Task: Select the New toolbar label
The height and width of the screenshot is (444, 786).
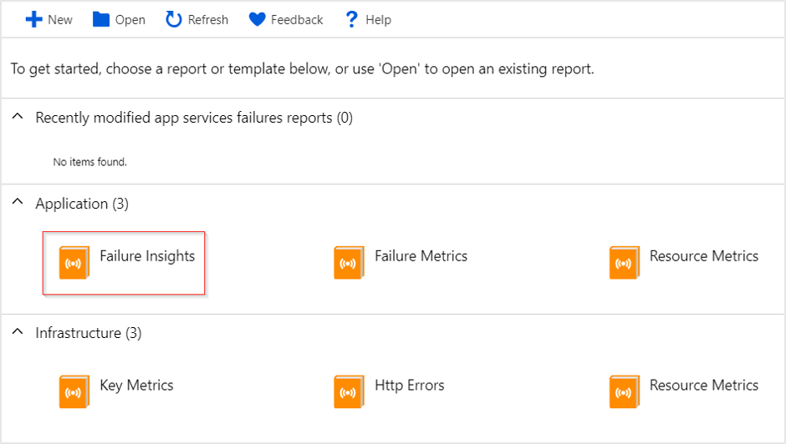Action: click(x=60, y=20)
